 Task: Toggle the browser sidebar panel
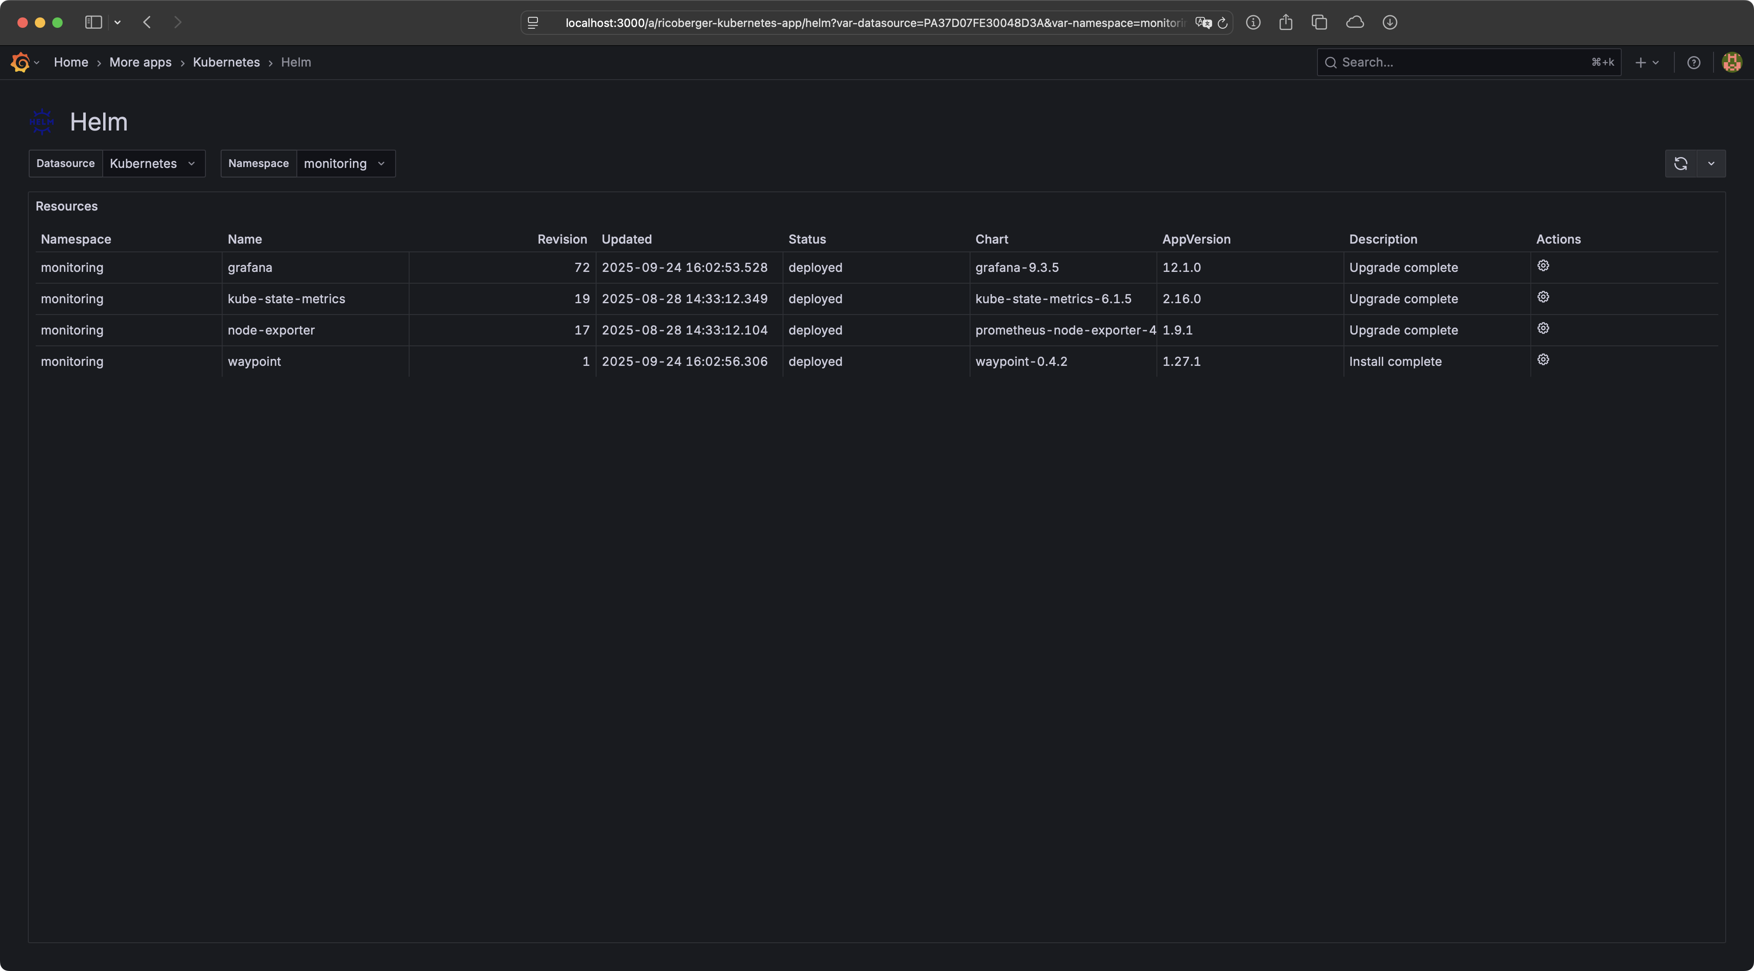(93, 23)
